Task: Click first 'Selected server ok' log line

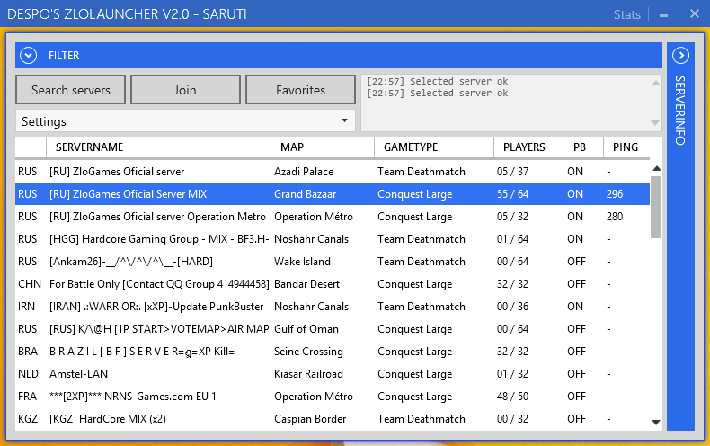Action: tap(438, 81)
